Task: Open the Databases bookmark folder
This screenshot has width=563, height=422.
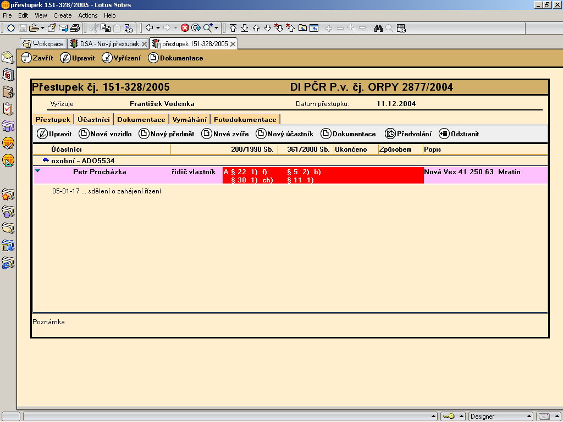Action: 8,212
